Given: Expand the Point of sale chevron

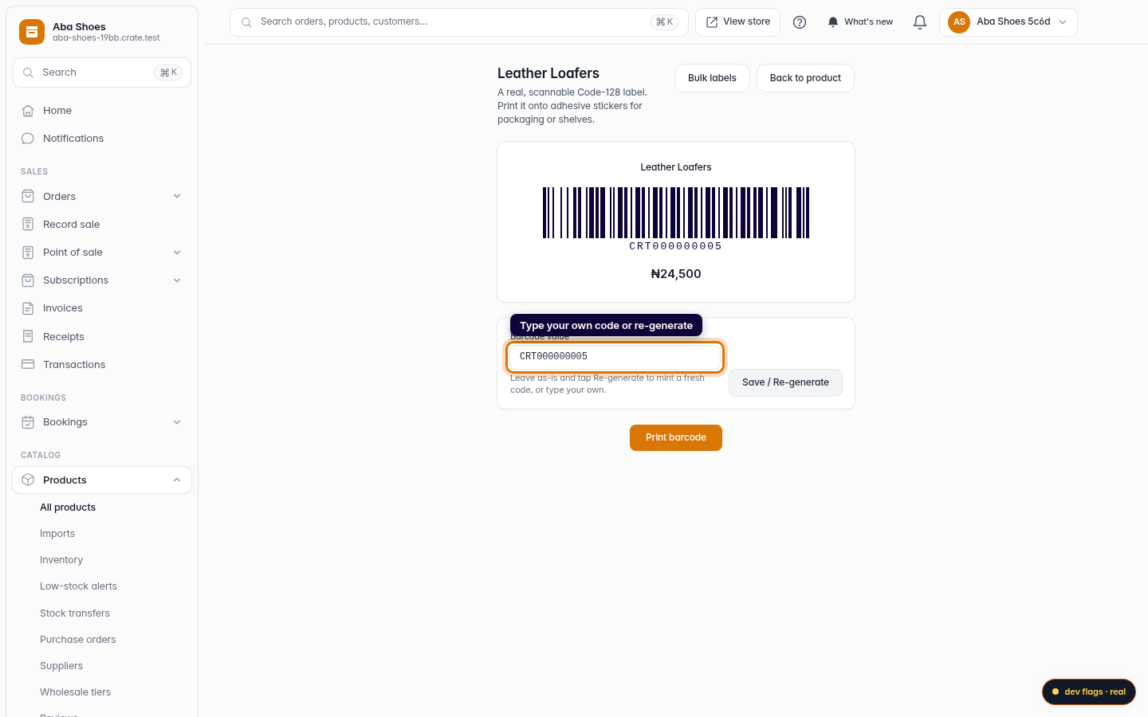Looking at the screenshot, I should click(x=177, y=253).
